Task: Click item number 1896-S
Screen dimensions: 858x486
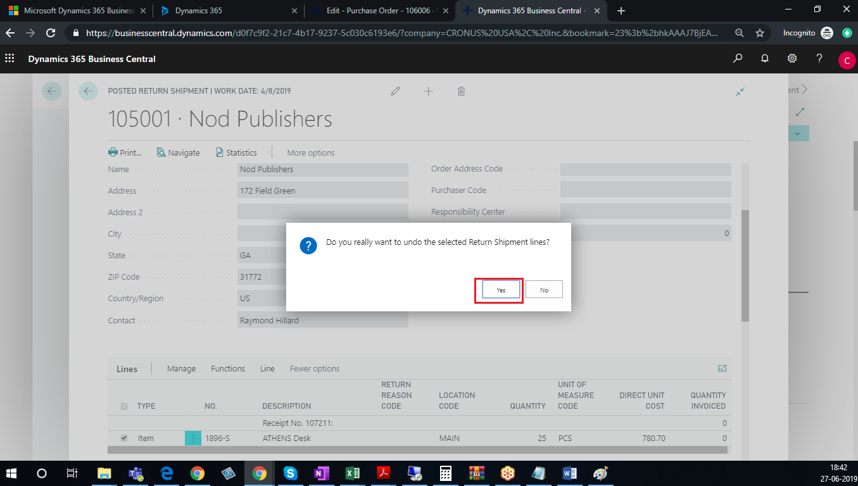Action: pos(217,438)
